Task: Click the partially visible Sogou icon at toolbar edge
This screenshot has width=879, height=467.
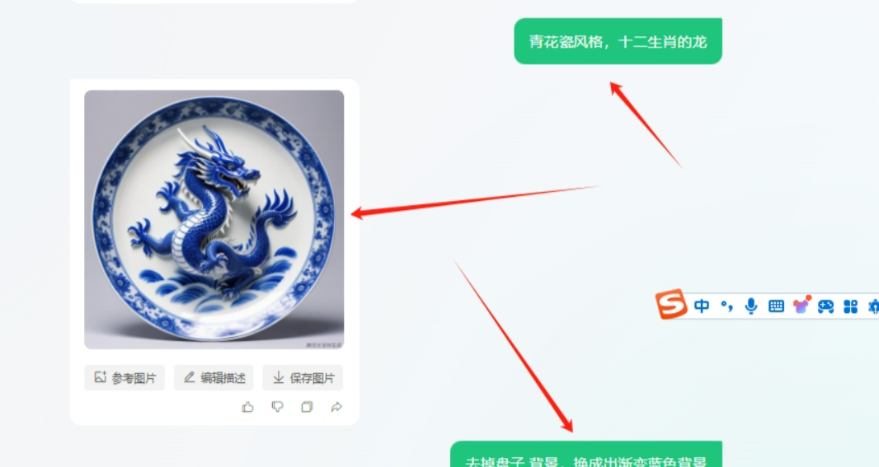Action: [873, 306]
